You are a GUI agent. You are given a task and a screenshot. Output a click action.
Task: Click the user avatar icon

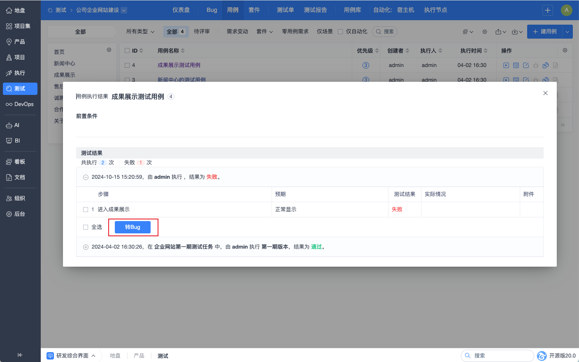[566, 10]
